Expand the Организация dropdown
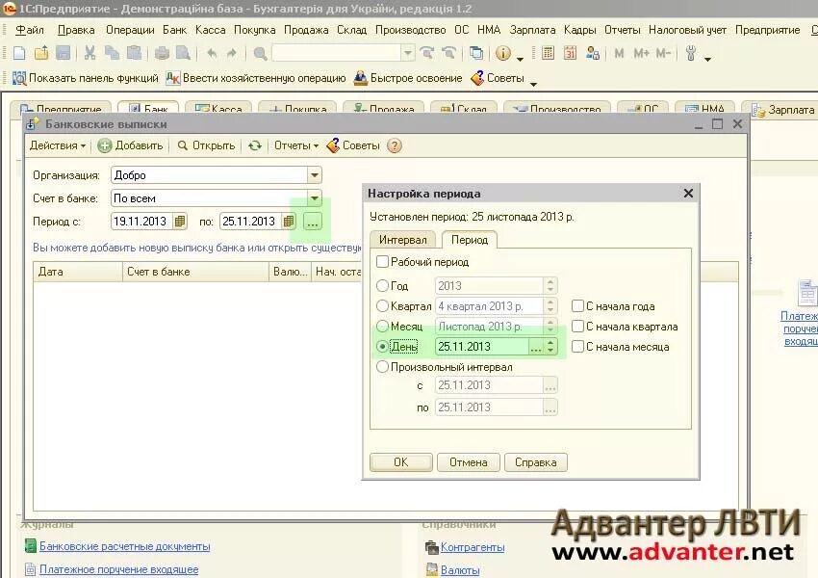The image size is (818, 578). click(x=315, y=175)
